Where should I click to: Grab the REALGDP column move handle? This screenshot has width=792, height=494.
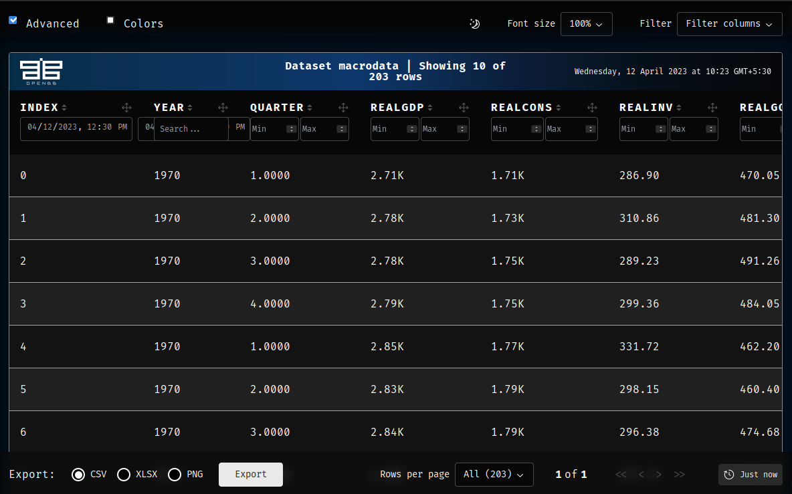pos(463,108)
